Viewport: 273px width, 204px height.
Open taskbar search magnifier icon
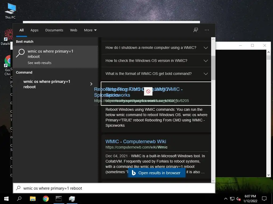coord(19,199)
